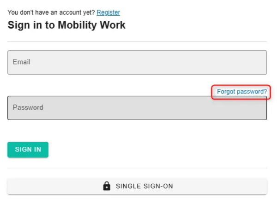Click the right end of the Password field
The image size is (277, 205).
point(256,108)
